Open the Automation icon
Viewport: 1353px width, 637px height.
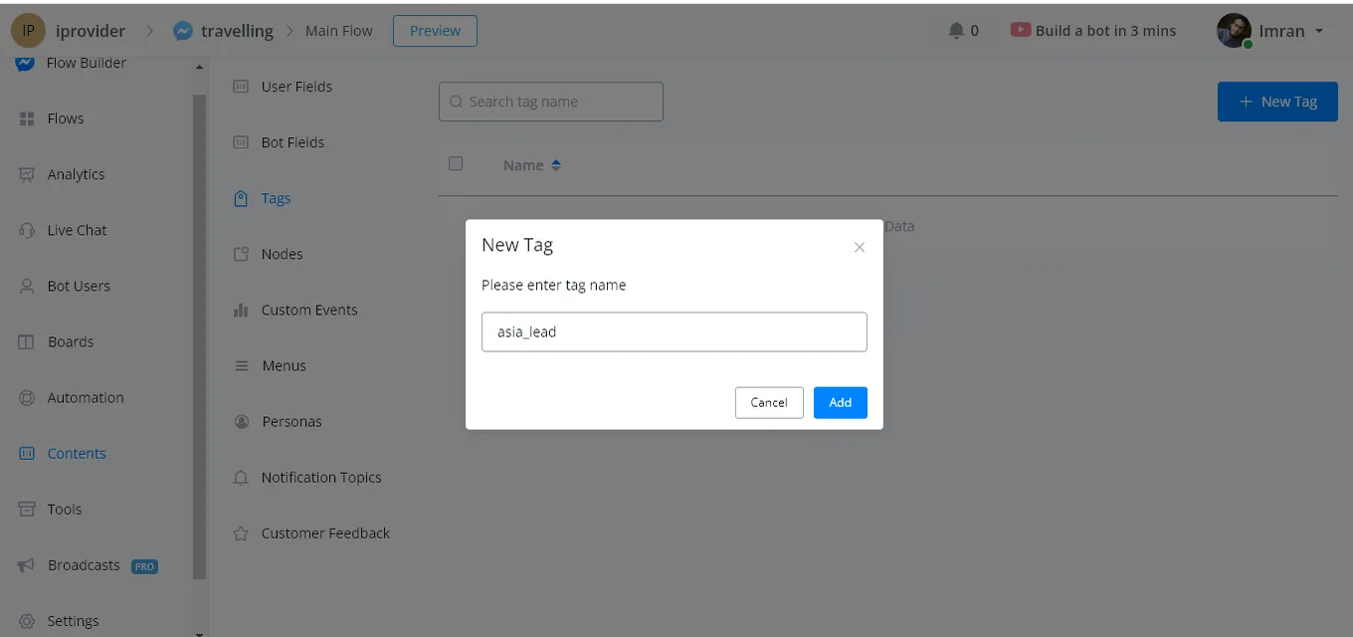pos(27,397)
